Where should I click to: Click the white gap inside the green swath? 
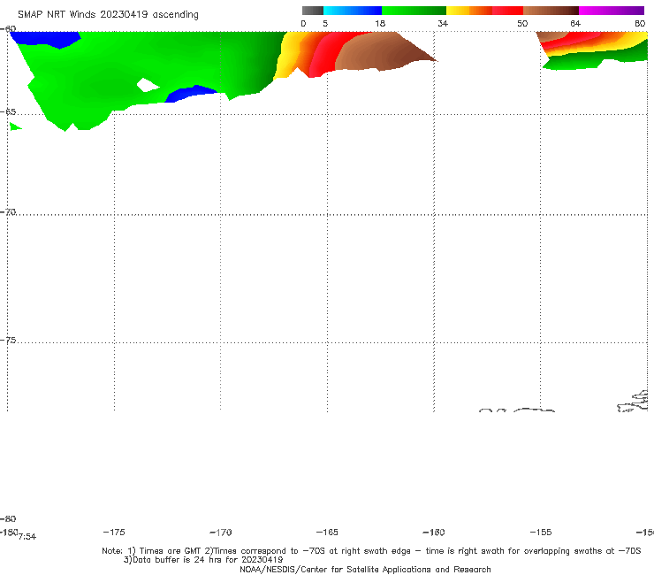click(148, 85)
